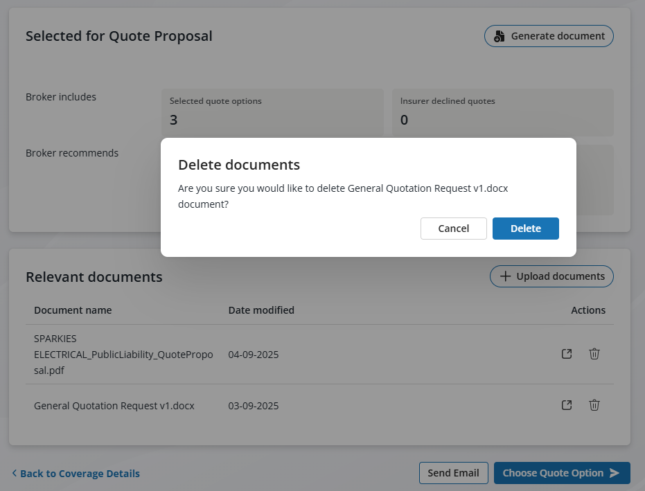This screenshot has height=491, width=645.
Task: Click the plus icon on Upload documents
Action: click(505, 276)
